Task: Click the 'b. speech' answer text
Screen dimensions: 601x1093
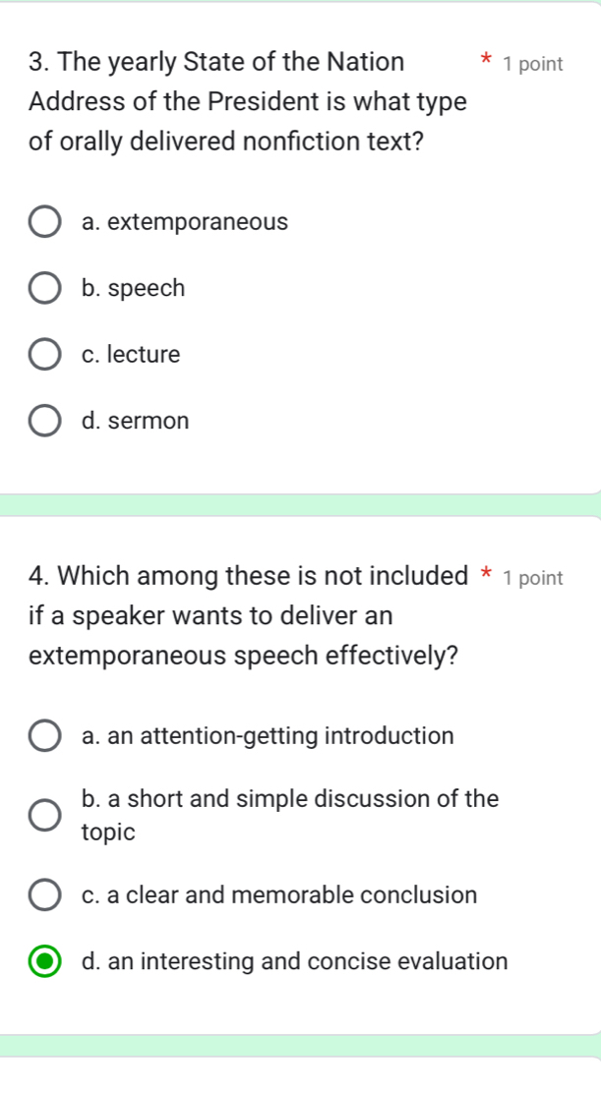Action: 133,289
